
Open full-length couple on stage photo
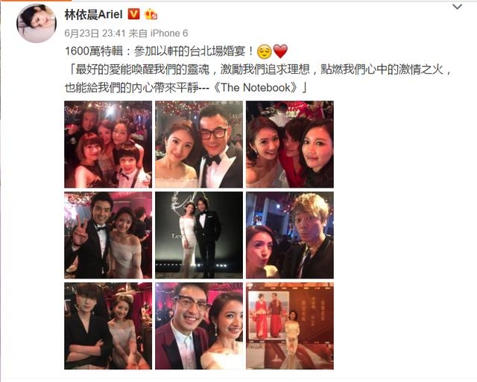(x=199, y=235)
